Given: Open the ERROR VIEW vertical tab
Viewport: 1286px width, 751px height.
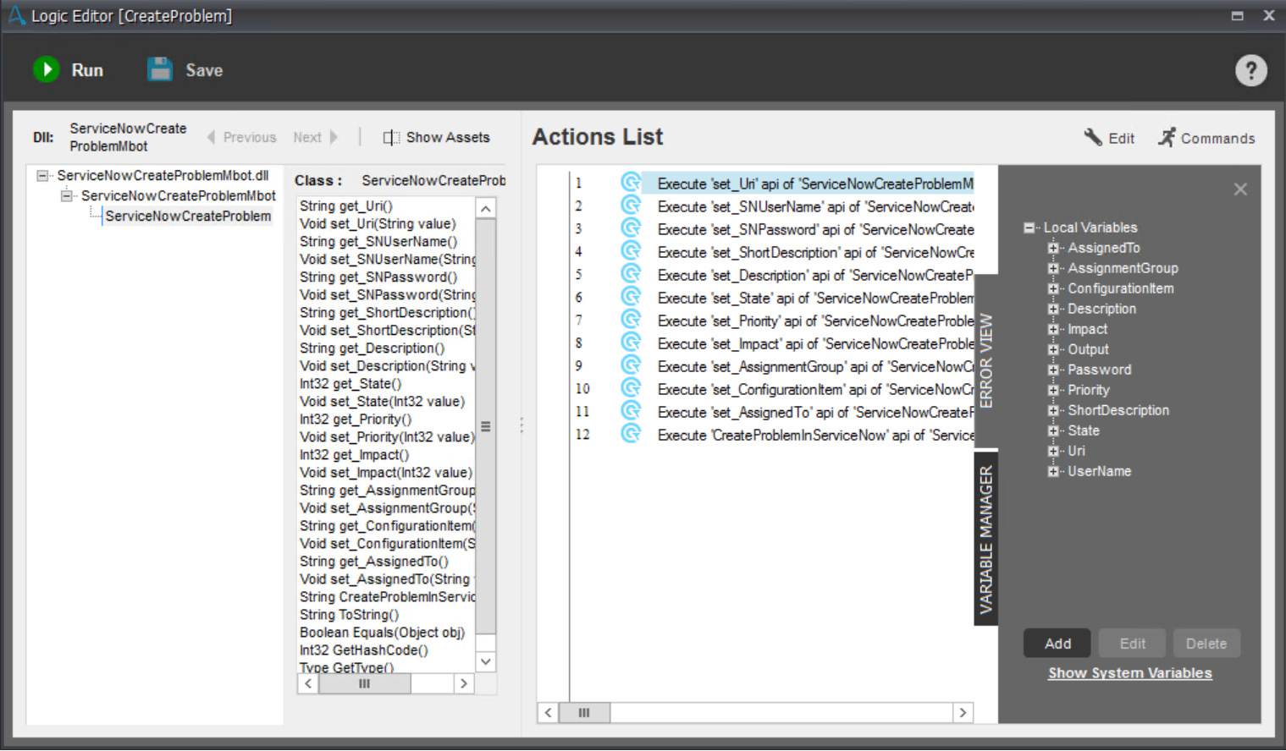Looking at the screenshot, I should 986,361.
